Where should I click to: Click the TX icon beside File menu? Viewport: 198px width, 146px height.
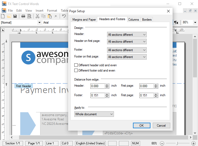[4, 10]
